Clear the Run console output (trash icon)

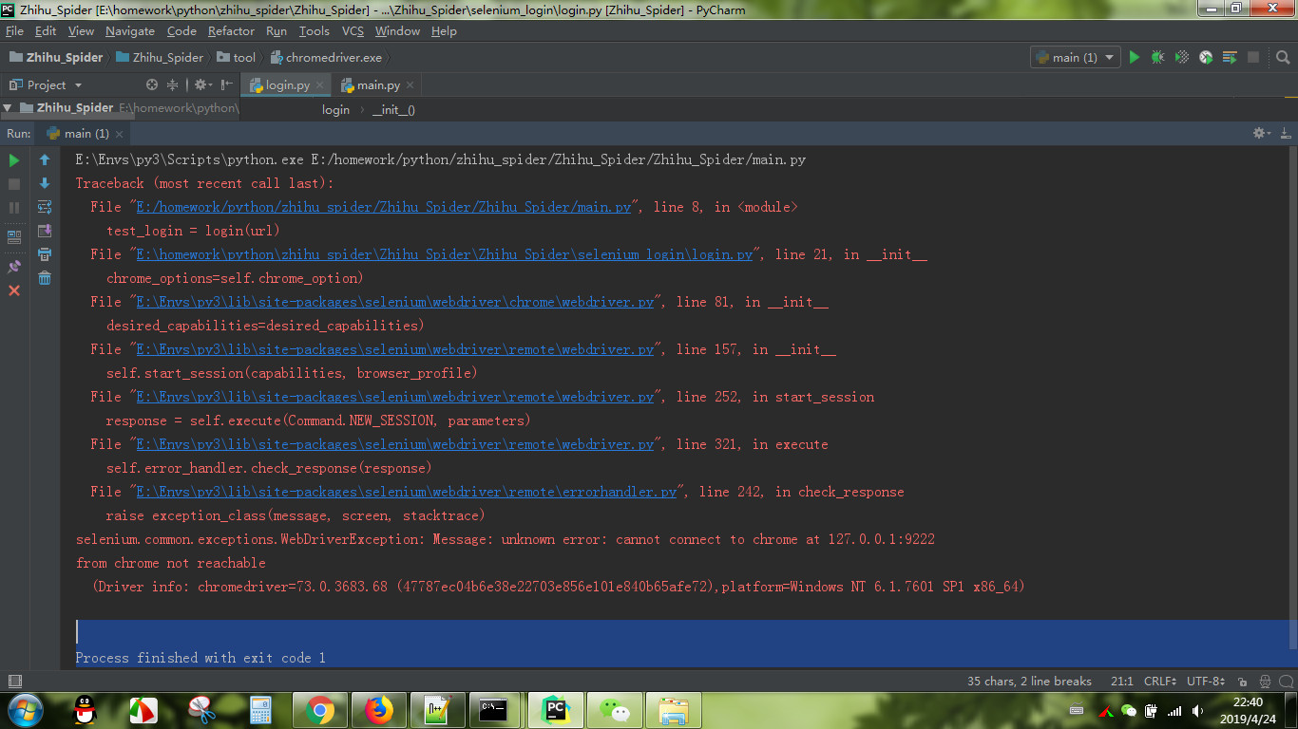(45, 277)
